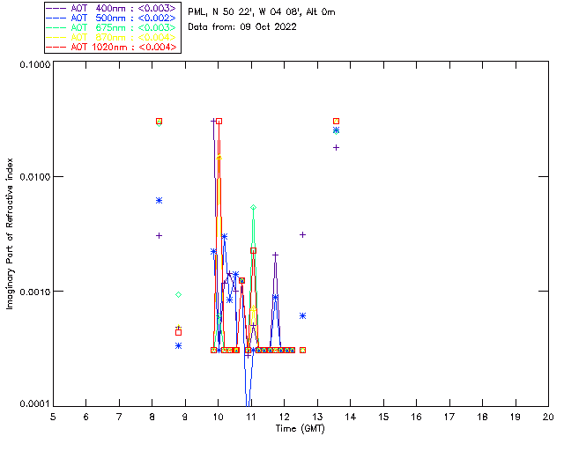Click the 0.0010 y-axis tick label
The image size is (564, 451).
(x=35, y=292)
